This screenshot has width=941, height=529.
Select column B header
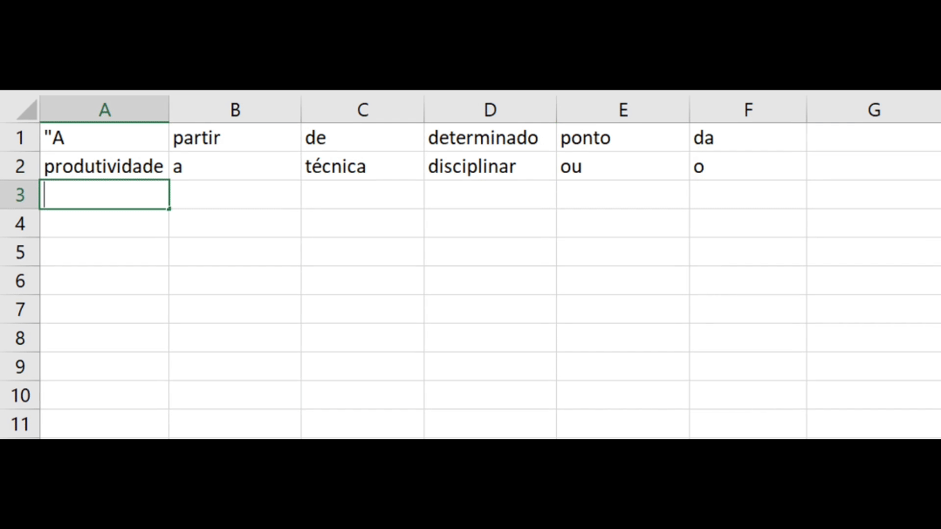pyautogui.click(x=235, y=110)
